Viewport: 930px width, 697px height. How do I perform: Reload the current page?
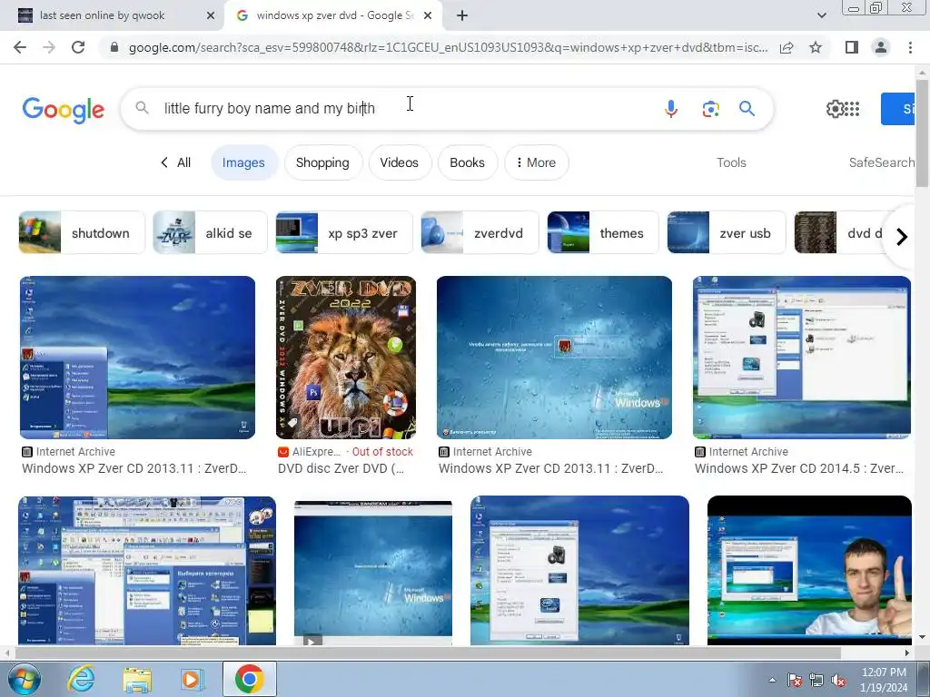tap(78, 47)
